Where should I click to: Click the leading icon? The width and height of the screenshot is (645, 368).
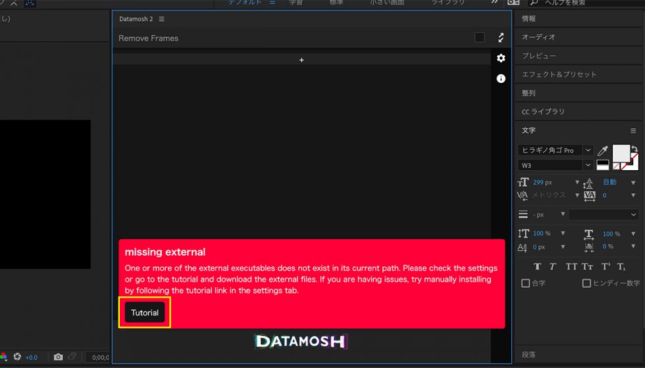click(588, 183)
